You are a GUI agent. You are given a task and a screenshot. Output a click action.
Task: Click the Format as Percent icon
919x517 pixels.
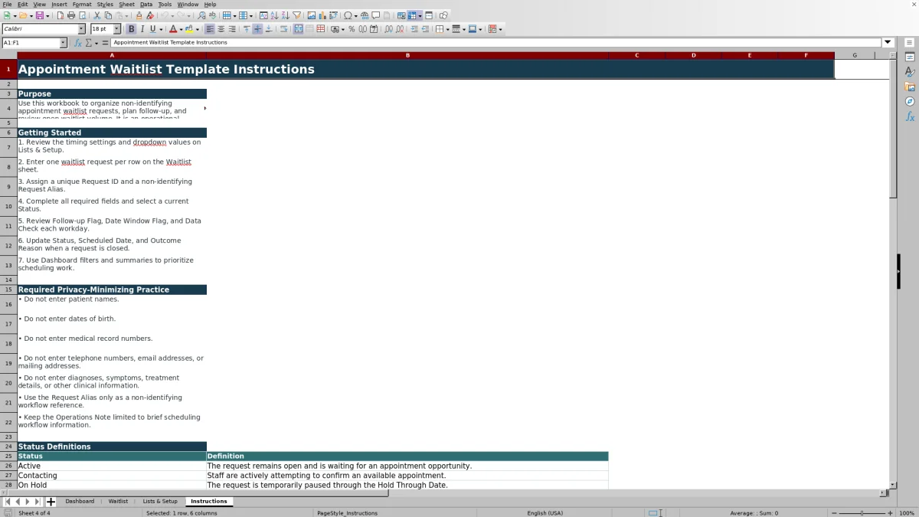352,29
